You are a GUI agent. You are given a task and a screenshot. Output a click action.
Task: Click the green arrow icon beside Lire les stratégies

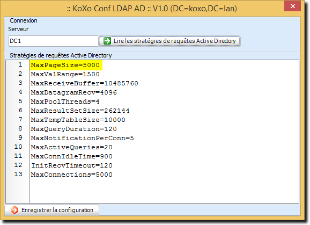[107, 41]
